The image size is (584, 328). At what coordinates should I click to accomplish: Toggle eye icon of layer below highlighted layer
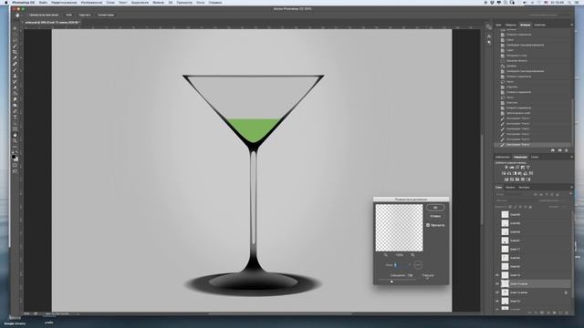(497, 292)
